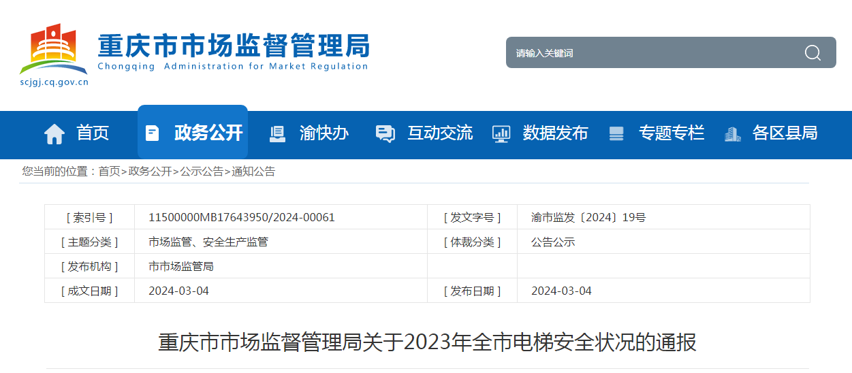Screen dimensions: 852x373
Task: Click the stamp icon beside 渝快办
Action: 277,133
